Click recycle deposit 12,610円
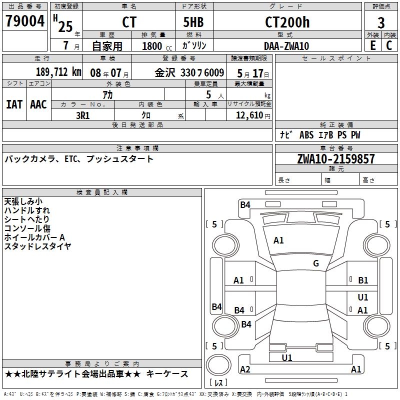This screenshot has height=400, width=400. click(253, 115)
